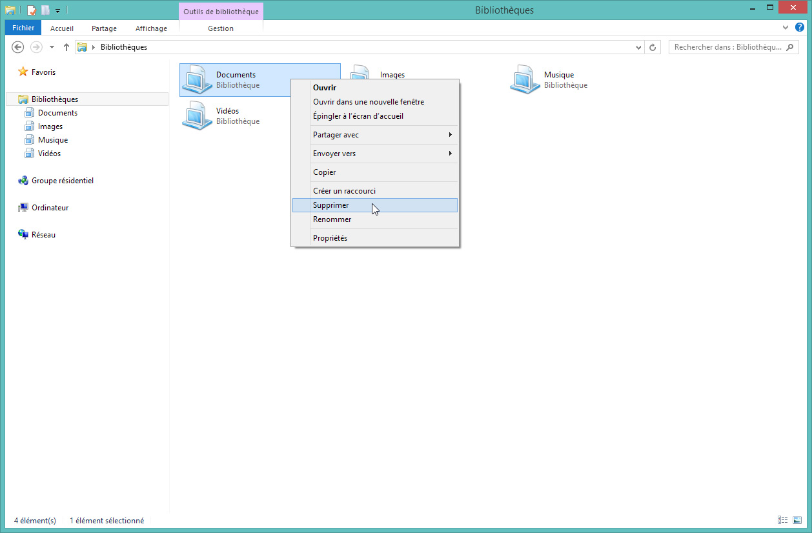
Task: Click the Documents library icon in file pane
Action: pos(196,80)
